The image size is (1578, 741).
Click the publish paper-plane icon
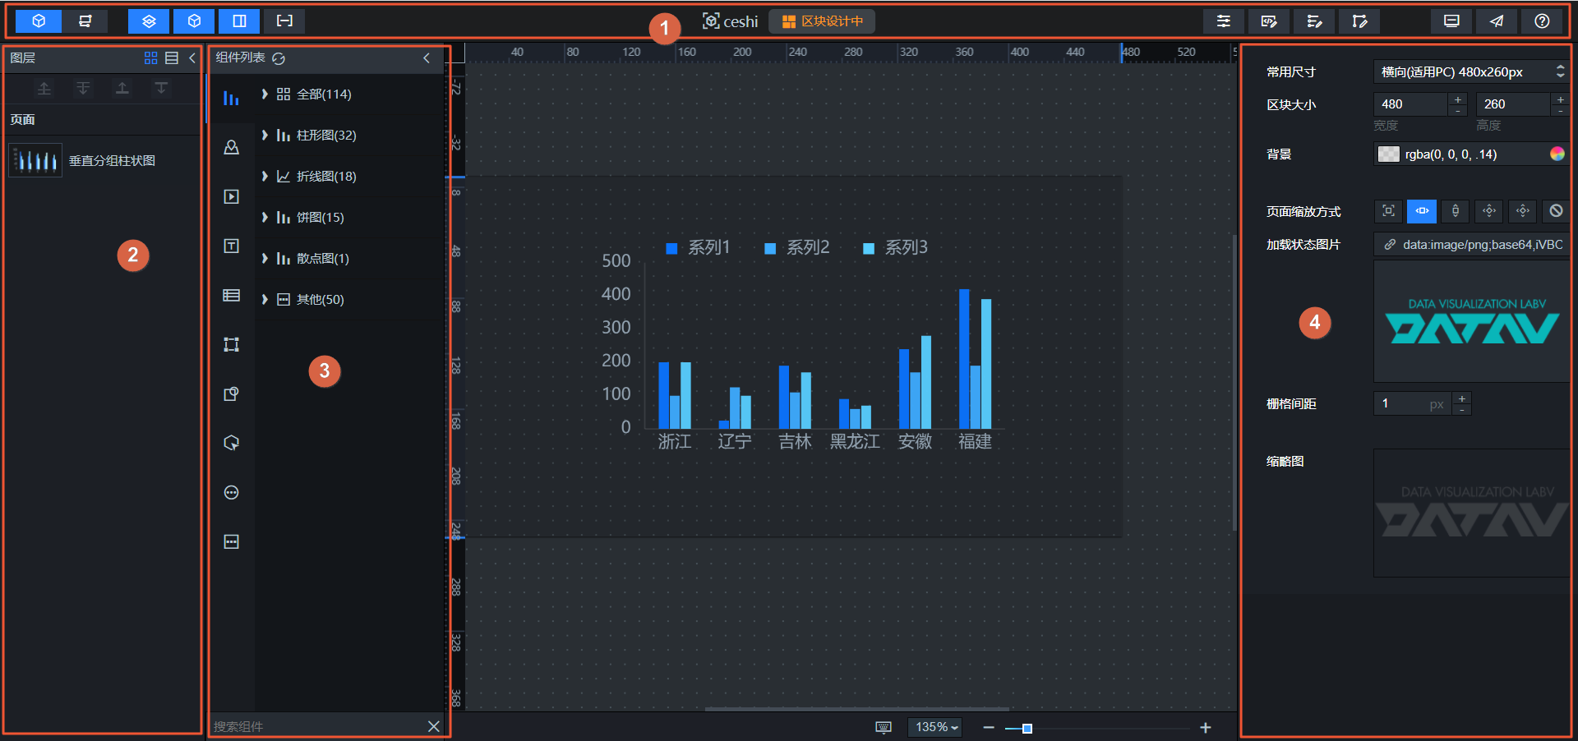tap(1497, 21)
